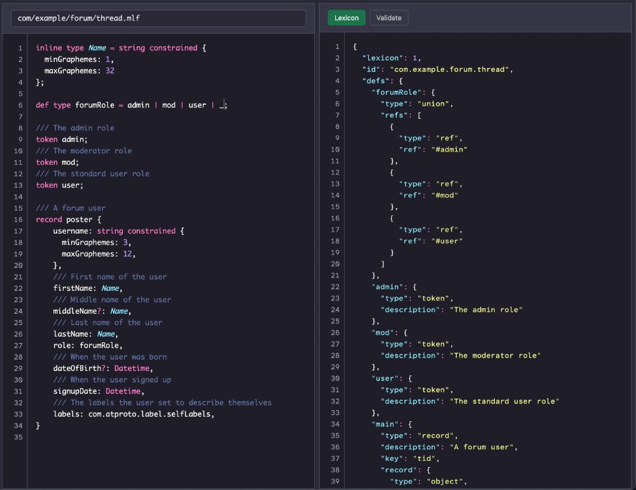Image resolution: width=636 pixels, height=490 pixels.
Task: Click the '"key": "tid"' JSON line
Action: [x=410, y=458]
